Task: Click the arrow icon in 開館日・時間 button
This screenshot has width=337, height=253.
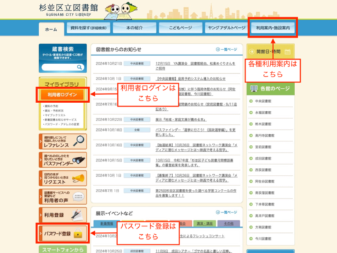Action: (251, 52)
